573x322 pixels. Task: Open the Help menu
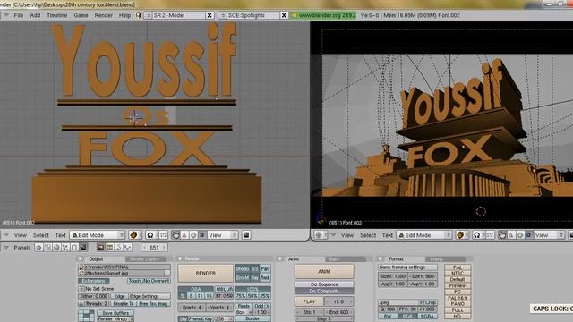(x=124, y=15)
